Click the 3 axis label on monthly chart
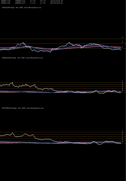 pyautogui.click(x=122, y=139)
